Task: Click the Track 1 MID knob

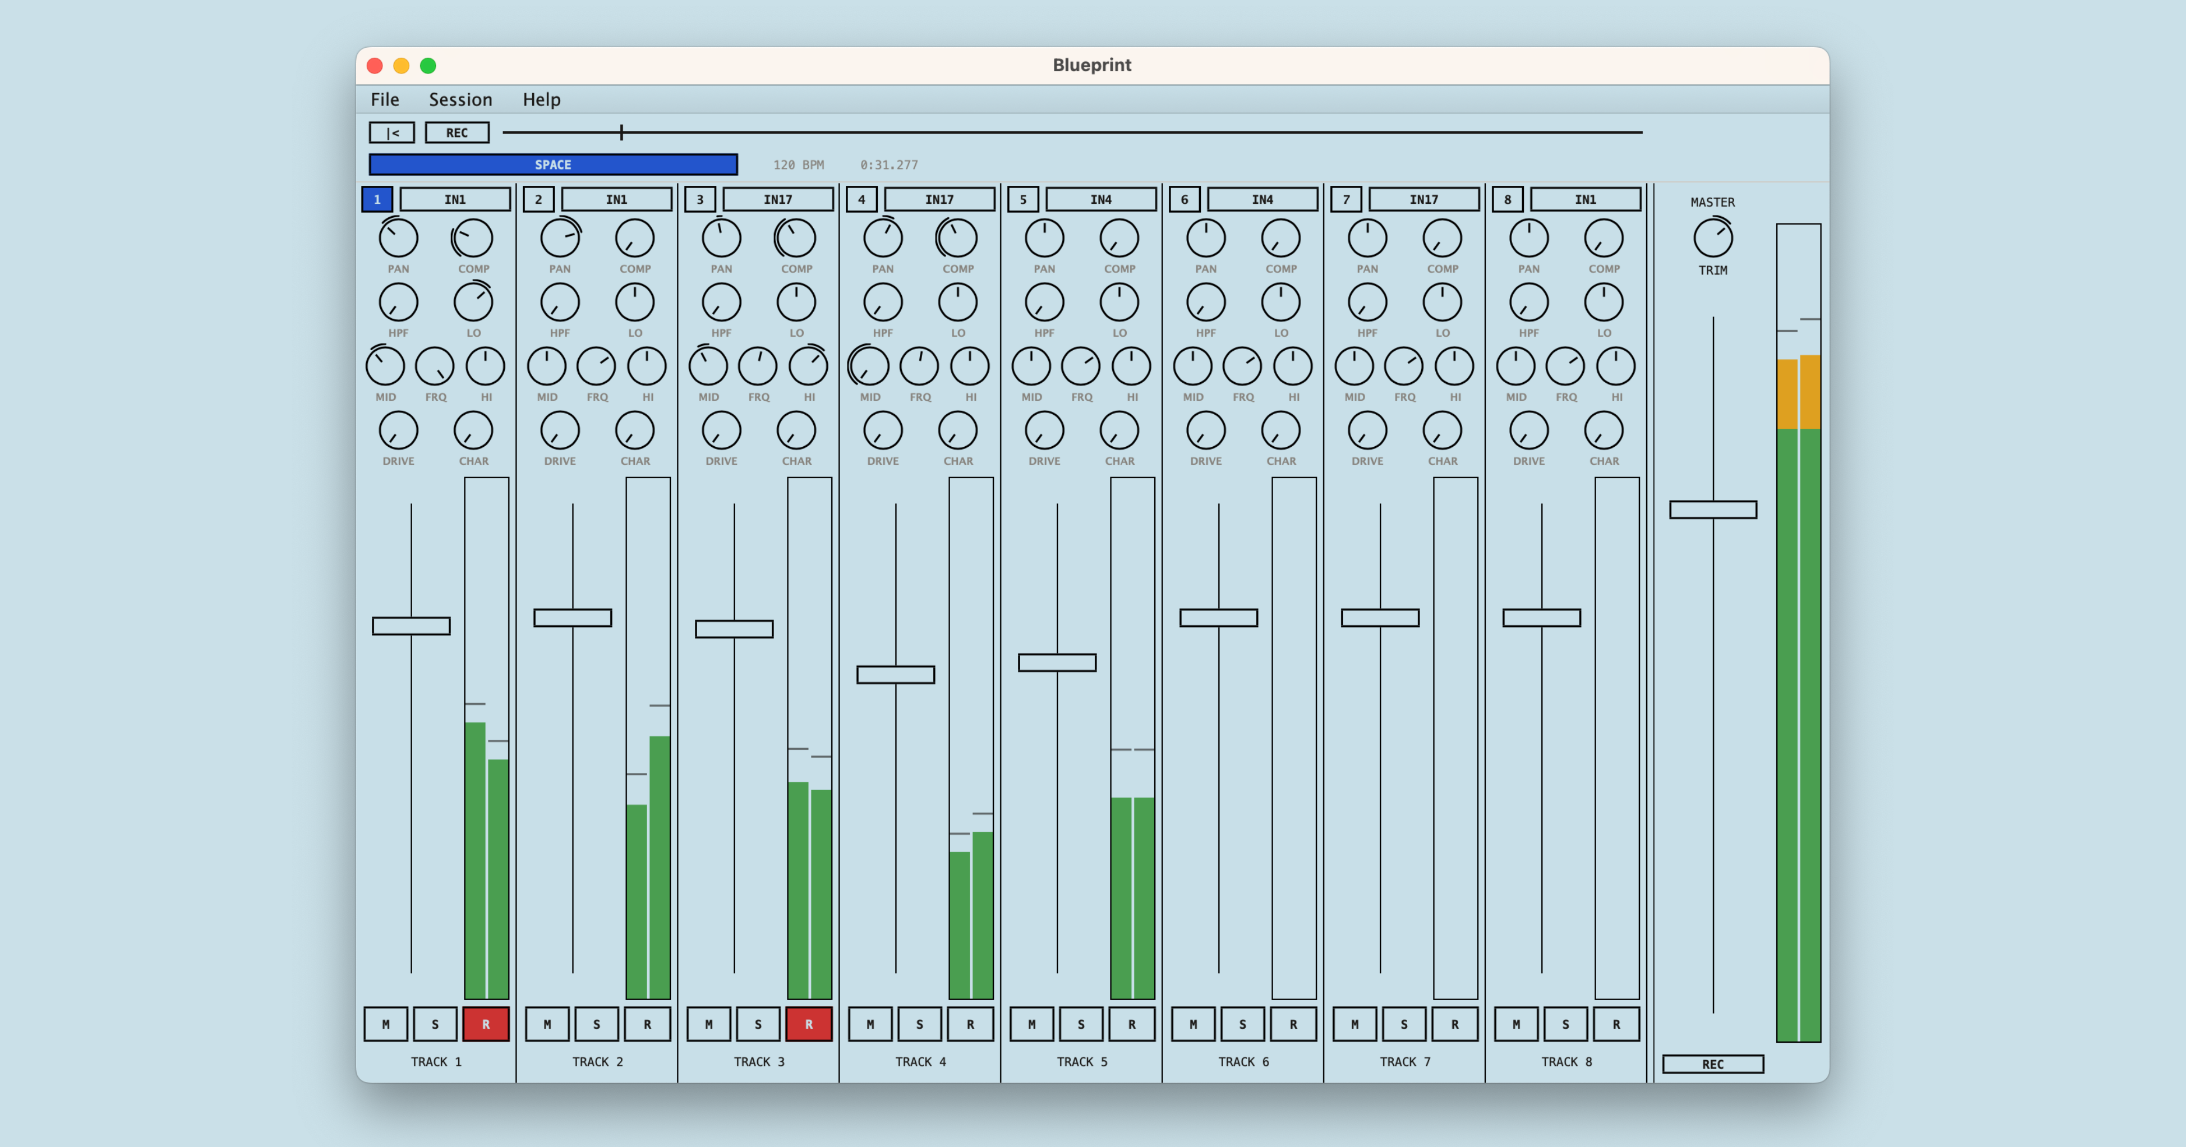Action: (385, 366)
